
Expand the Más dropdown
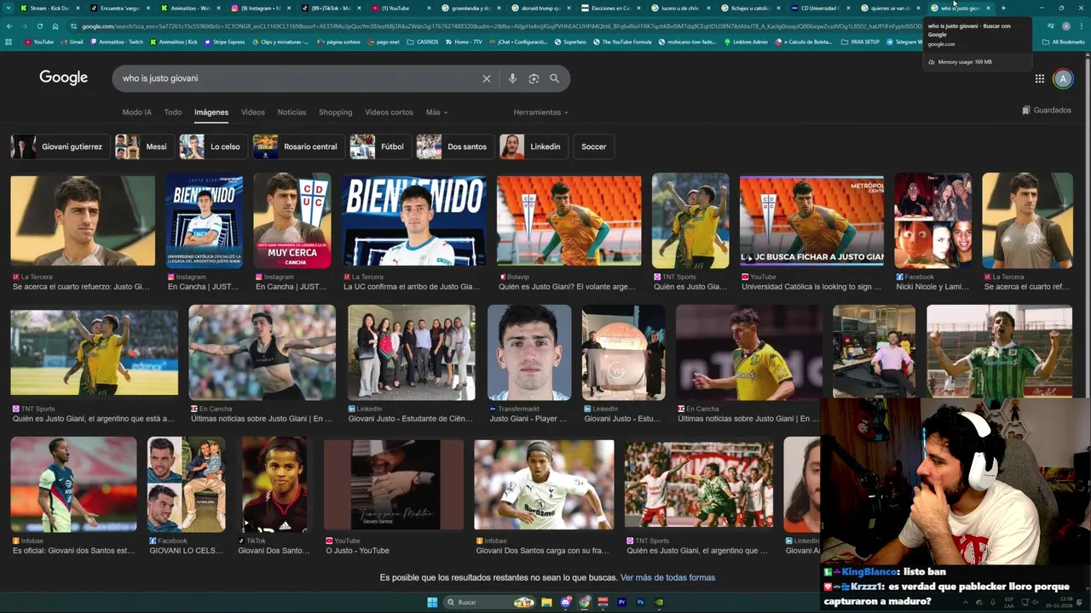pyautogui.click(x=436, y=112)
